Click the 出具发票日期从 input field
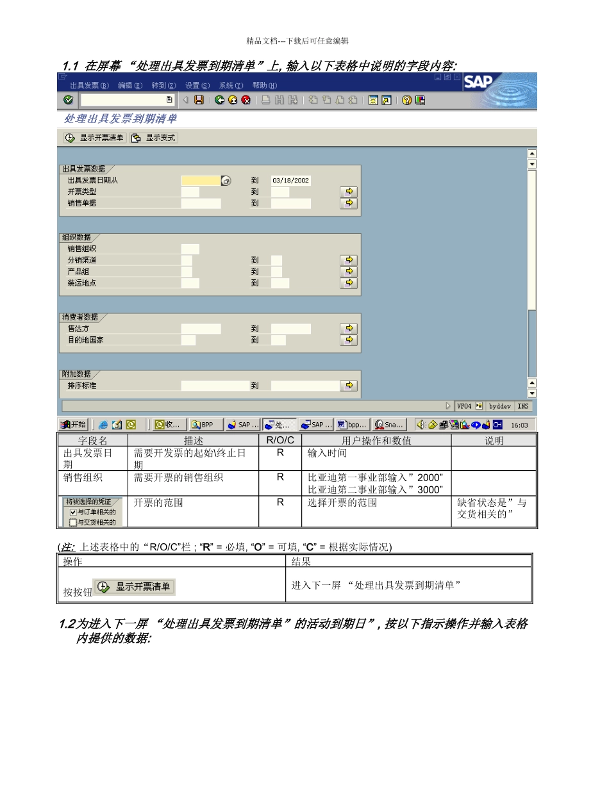This screenshot has width=609, height=788. (x=201, y=181)
